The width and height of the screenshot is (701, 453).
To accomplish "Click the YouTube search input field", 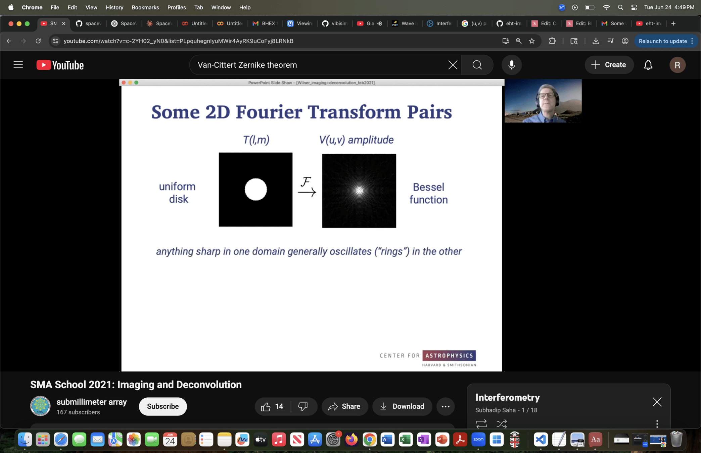I will point(319,65).
